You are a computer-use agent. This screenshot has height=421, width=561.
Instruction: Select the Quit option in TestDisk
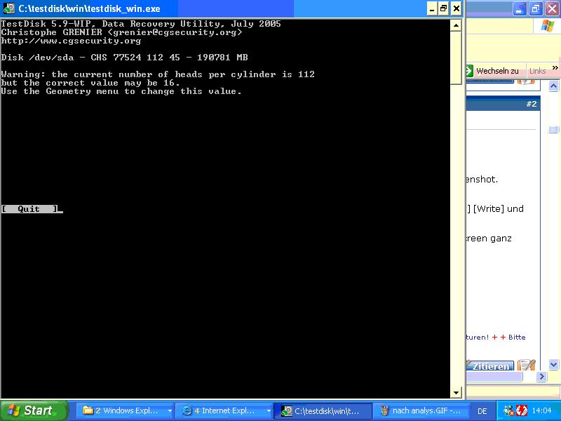pos(29,208)
